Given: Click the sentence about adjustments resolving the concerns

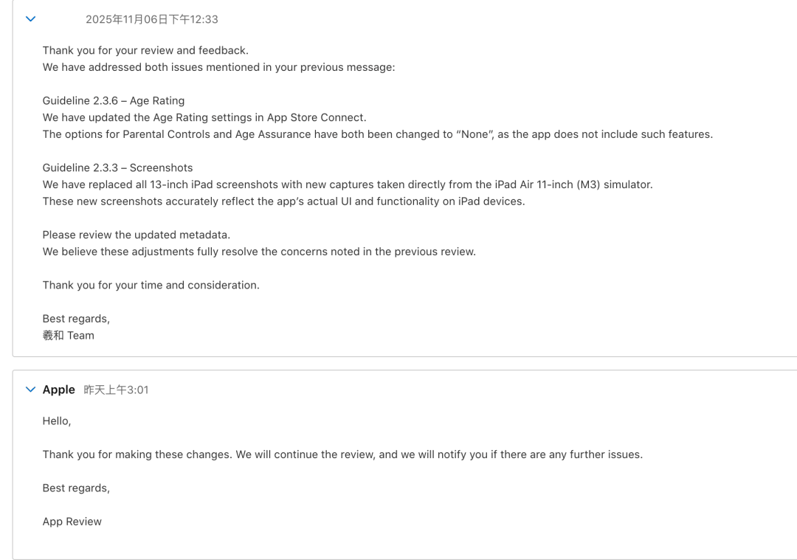Looking at the screenshot, I should coord(259,252).
